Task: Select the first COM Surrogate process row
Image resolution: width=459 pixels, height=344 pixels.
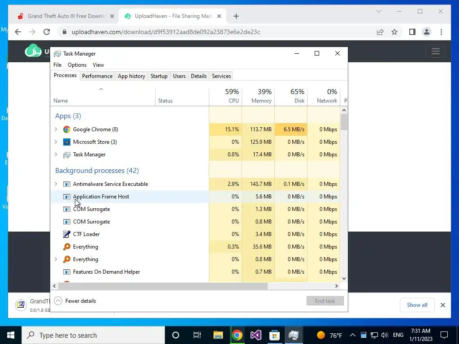Action: pos(195,209)
